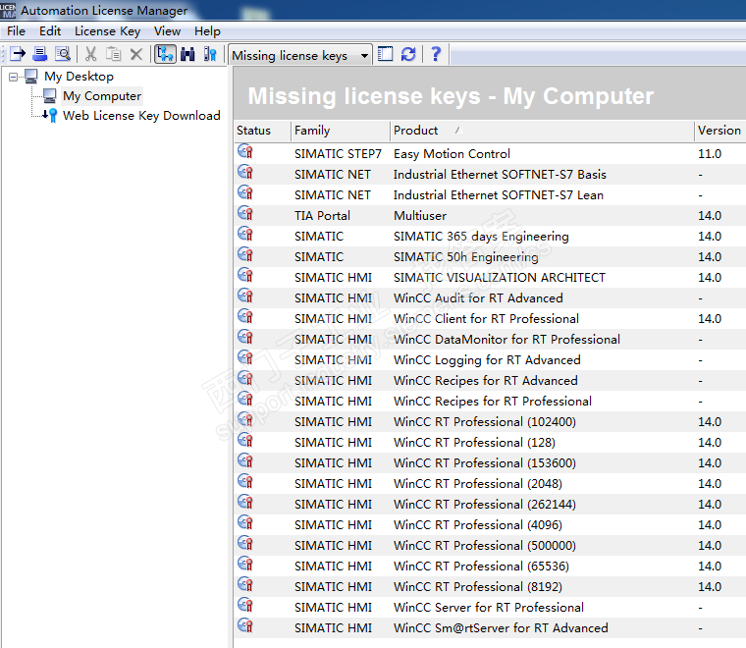Viewport: 746px width, 648px height.
Task: Select the Easy Motion Control product
Action: 452,154
